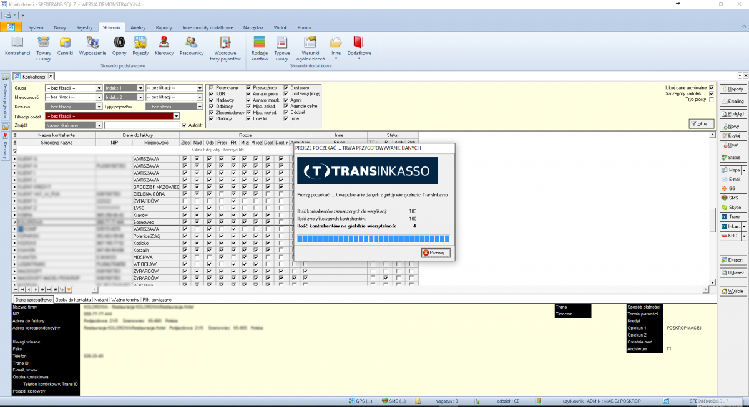This screenshot has height=407, width=749.
Task: Click the Status side button
Action: click(733, 158)
